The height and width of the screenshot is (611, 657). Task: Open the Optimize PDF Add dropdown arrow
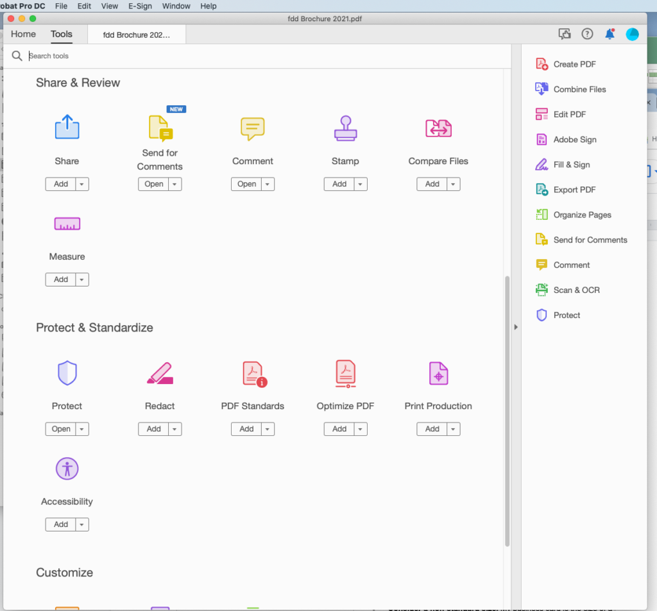361,430
